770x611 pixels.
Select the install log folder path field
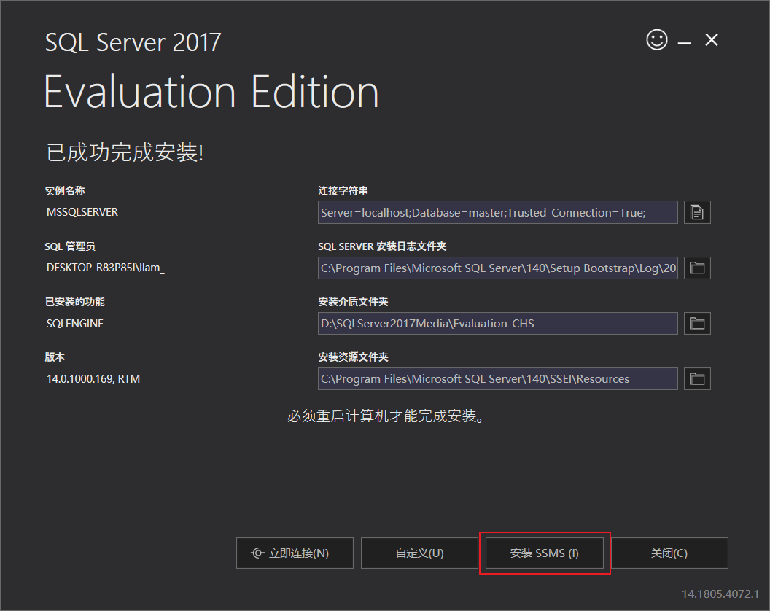(x=498, y=268)
